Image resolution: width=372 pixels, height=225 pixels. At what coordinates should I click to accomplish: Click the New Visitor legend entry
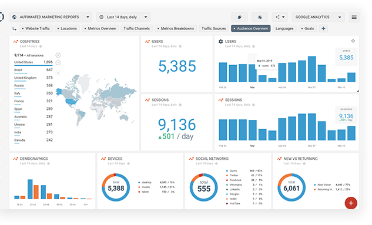(332, 184)
